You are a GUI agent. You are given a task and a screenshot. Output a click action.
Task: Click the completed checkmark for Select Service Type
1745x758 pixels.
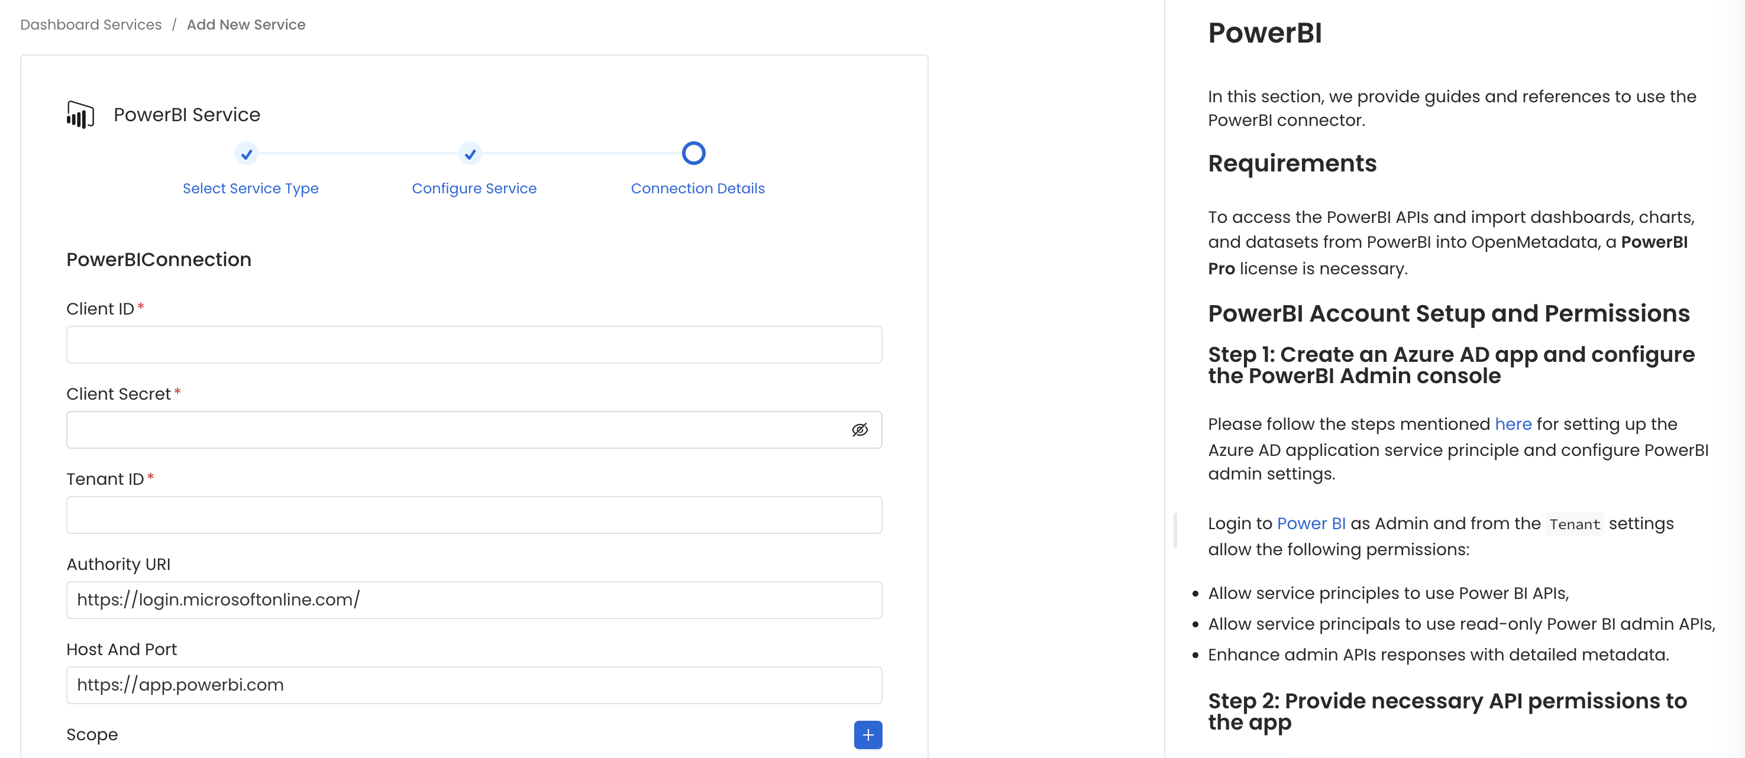tap(246, 154)
